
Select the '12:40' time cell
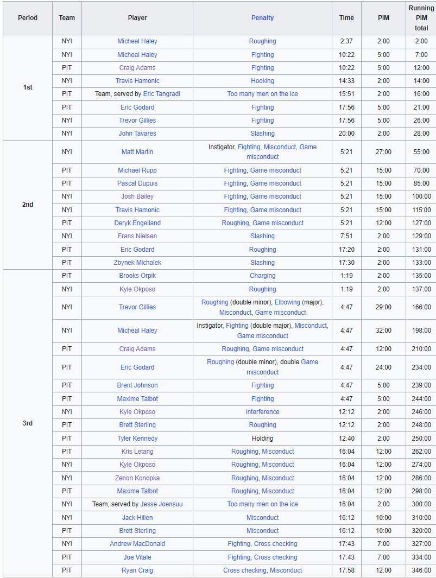[346, 439]
